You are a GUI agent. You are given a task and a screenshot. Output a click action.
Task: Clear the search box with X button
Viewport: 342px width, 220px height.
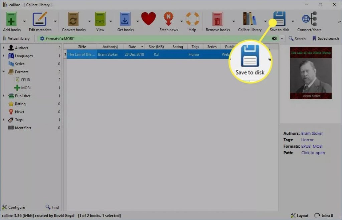274,39
